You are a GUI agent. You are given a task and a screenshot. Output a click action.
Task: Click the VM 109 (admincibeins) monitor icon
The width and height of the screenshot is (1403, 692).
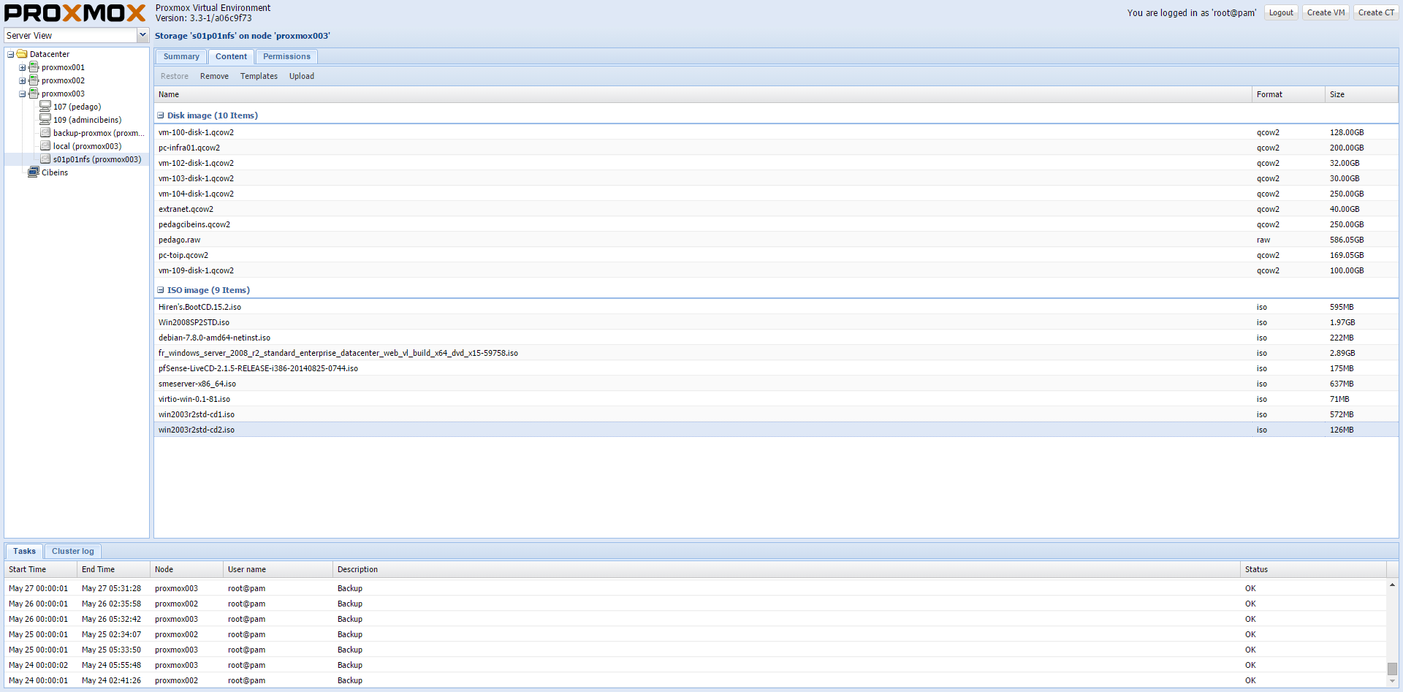(45, 120)
